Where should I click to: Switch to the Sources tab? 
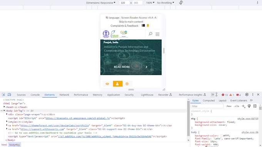pos(21,95)
